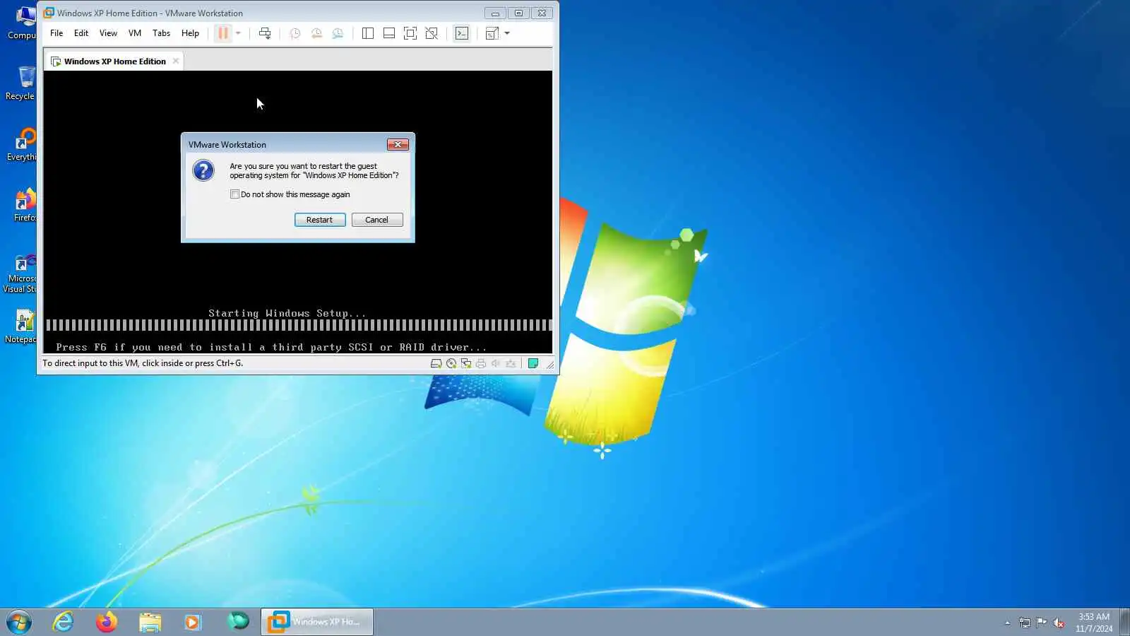Pause the virtual machine via the toolbar
This screenshot has width=1130, height=636.
coord(223,33)
